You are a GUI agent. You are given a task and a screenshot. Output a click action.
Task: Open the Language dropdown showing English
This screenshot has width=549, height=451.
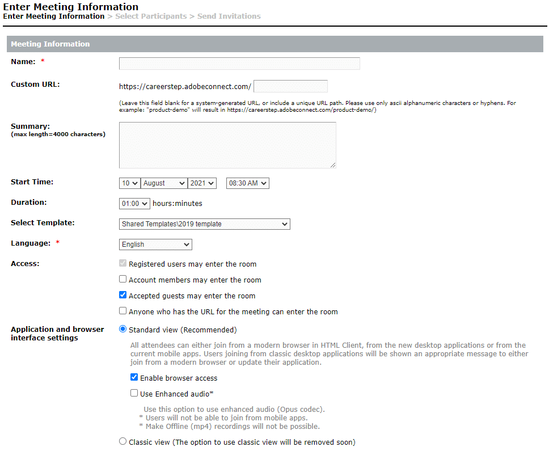pos(155,245)
